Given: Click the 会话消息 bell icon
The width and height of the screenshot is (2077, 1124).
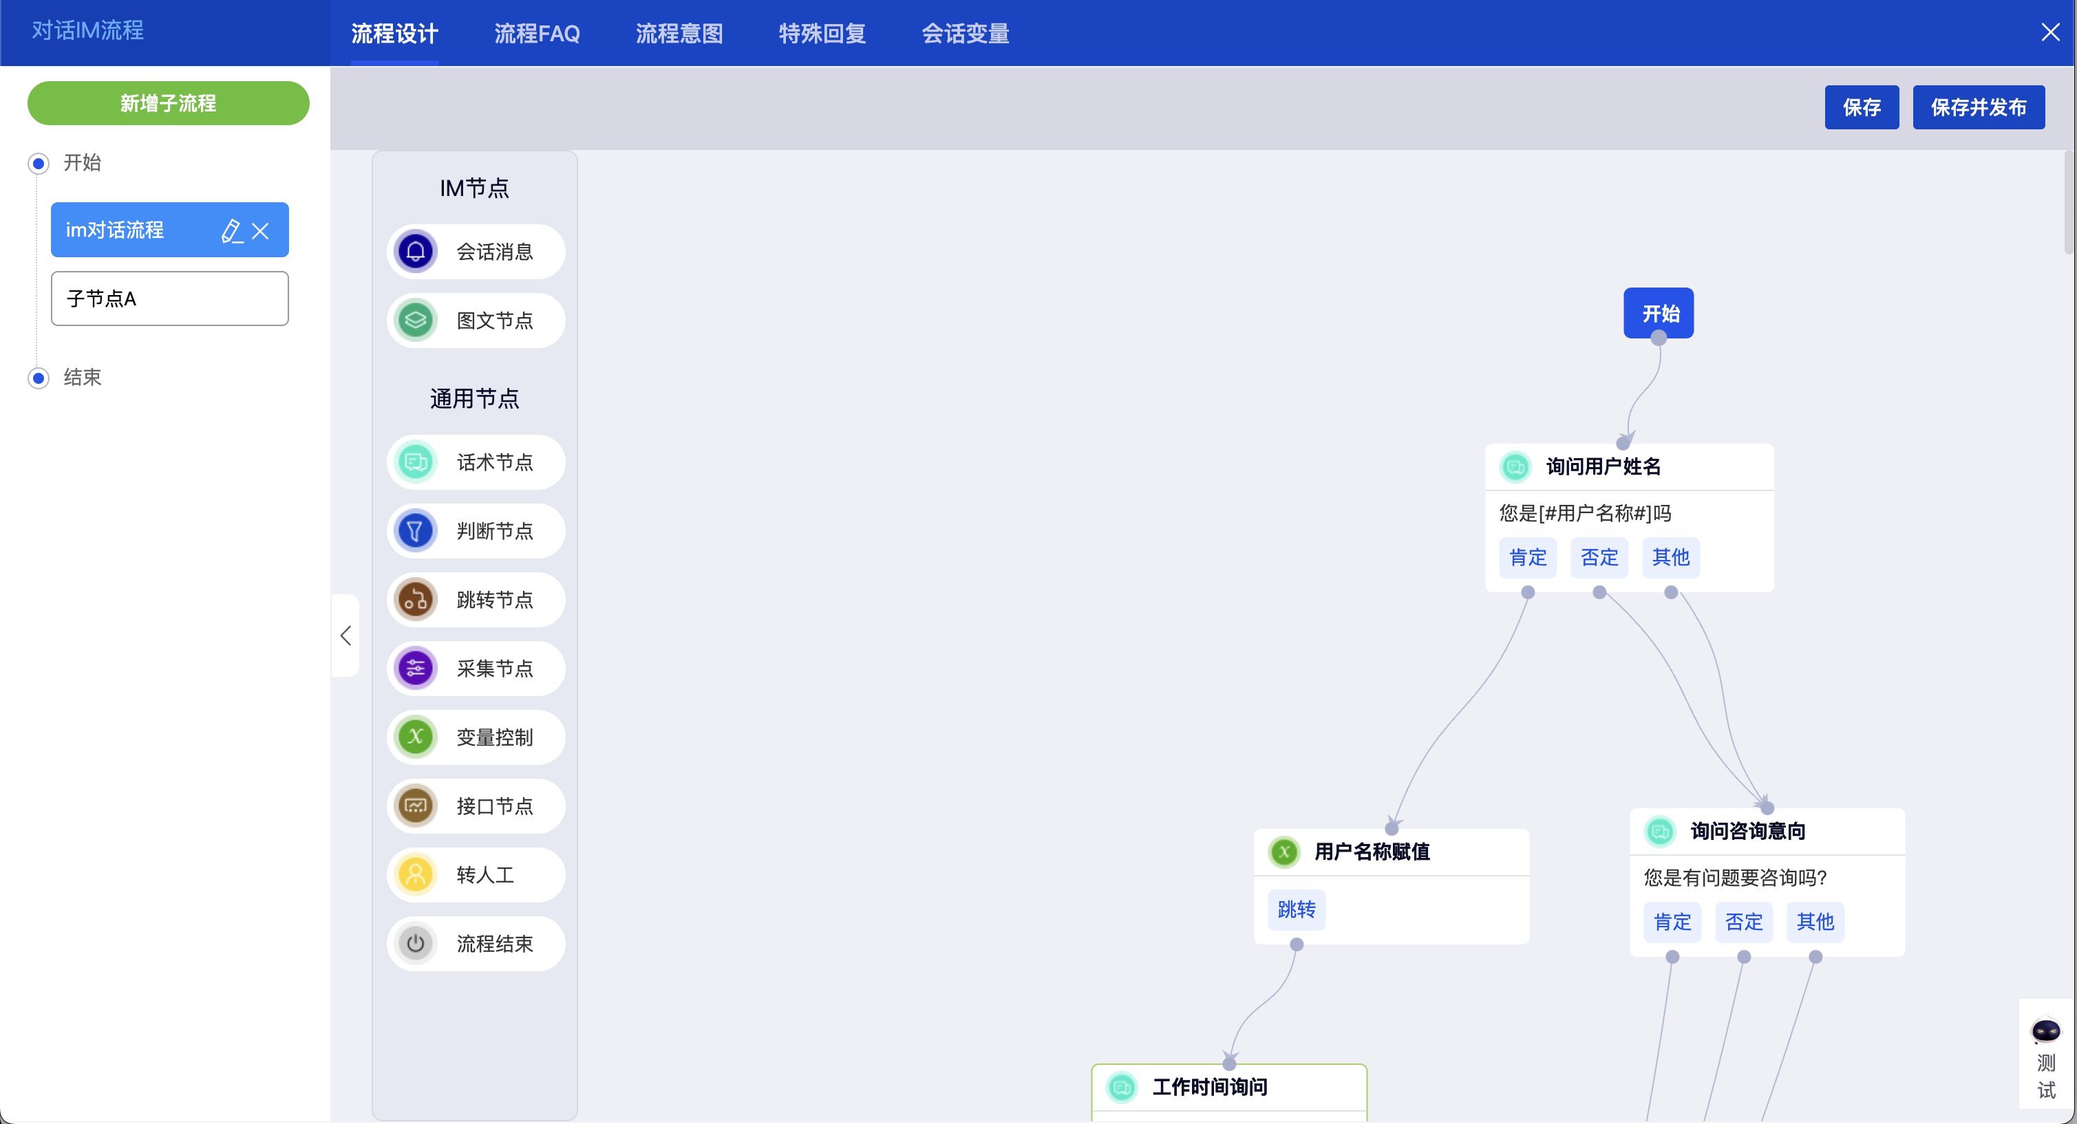Looking at the screenshot, I should click(415, 252).
